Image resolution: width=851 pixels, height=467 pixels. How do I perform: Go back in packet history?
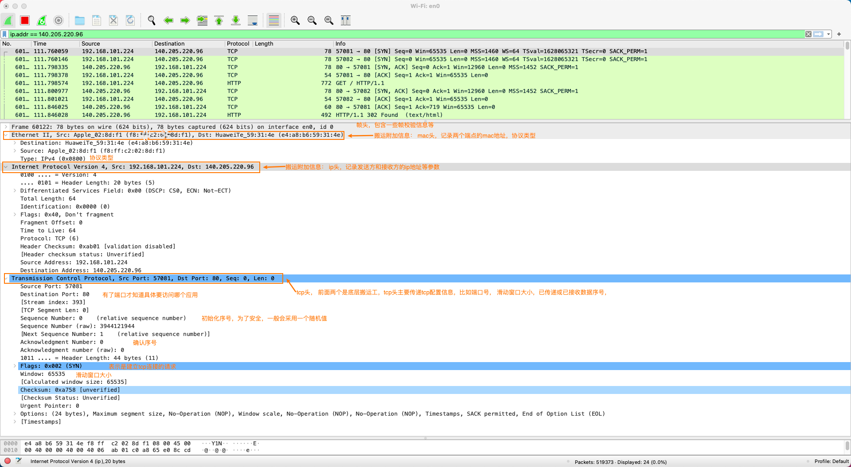[x=168, y=20]
